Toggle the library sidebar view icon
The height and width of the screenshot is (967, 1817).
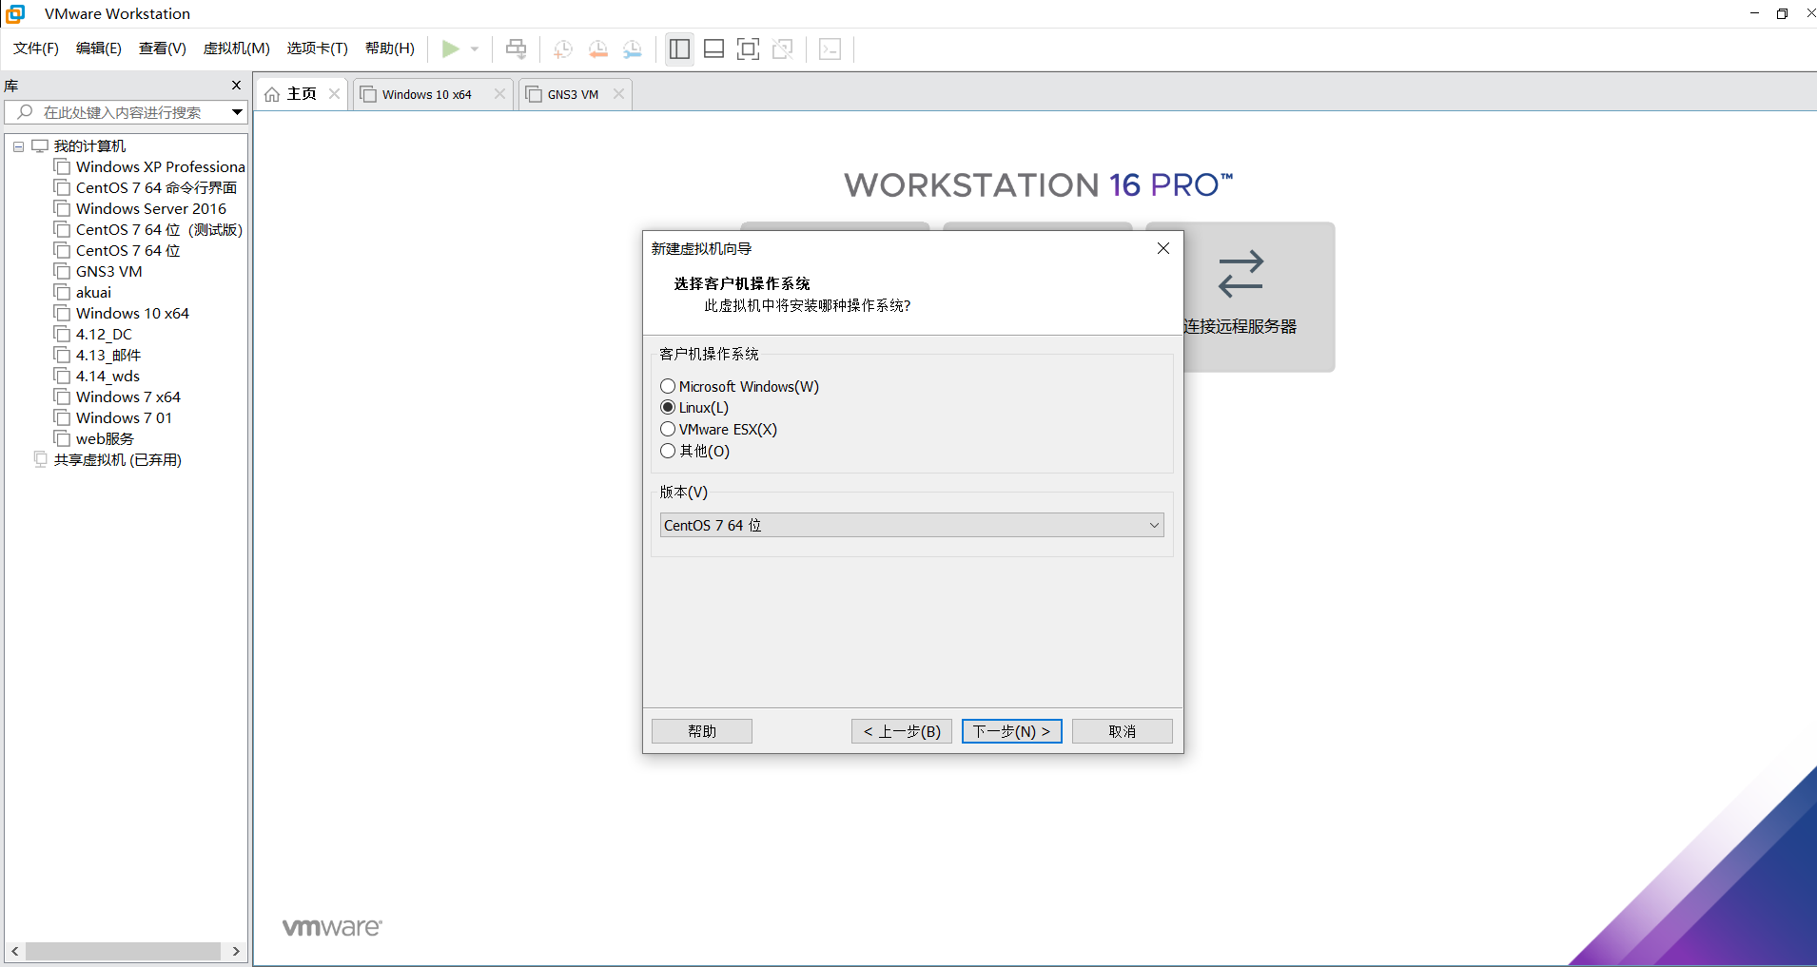(679, 48)
